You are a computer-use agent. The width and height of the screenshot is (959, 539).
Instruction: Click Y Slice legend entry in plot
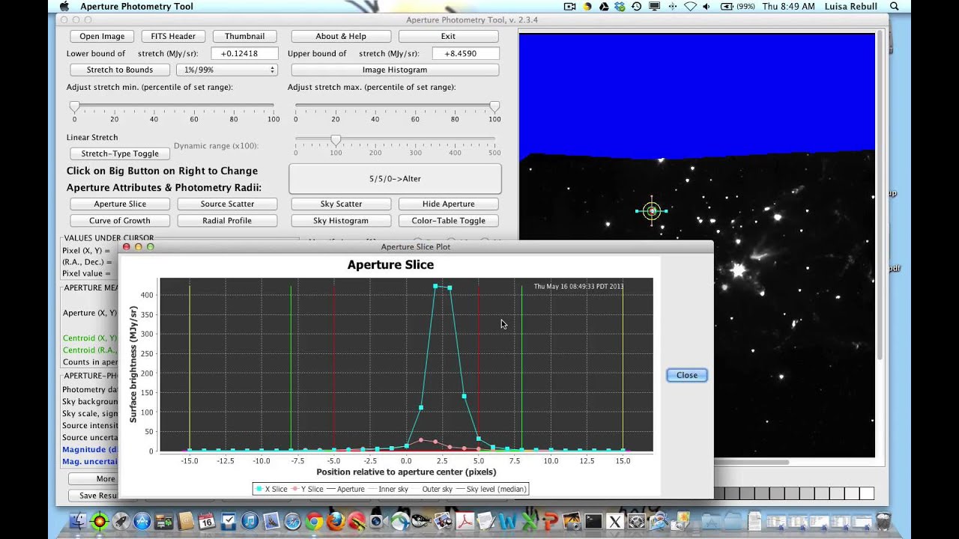click(x=308, y=489)
